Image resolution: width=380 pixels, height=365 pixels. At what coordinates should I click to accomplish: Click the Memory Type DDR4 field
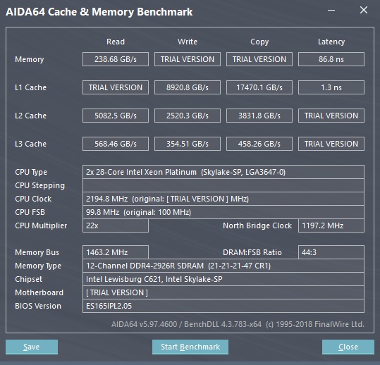223,266
